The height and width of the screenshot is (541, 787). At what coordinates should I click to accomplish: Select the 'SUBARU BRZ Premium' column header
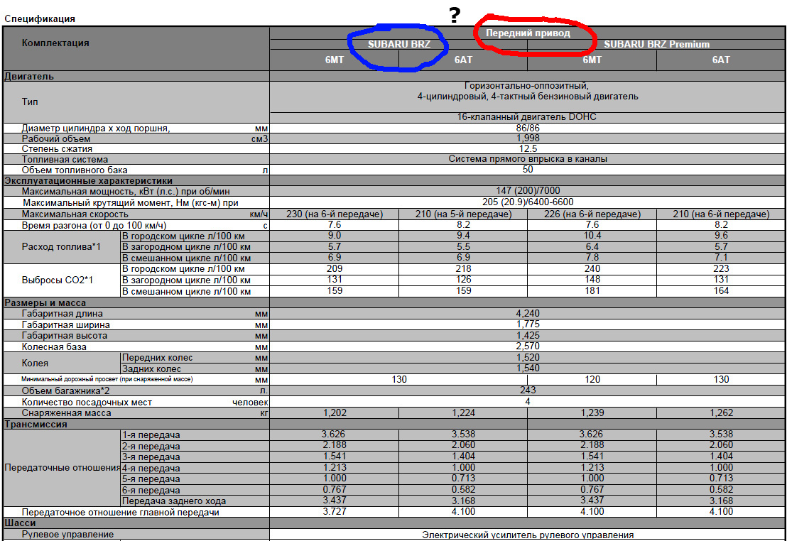[656, 44]
